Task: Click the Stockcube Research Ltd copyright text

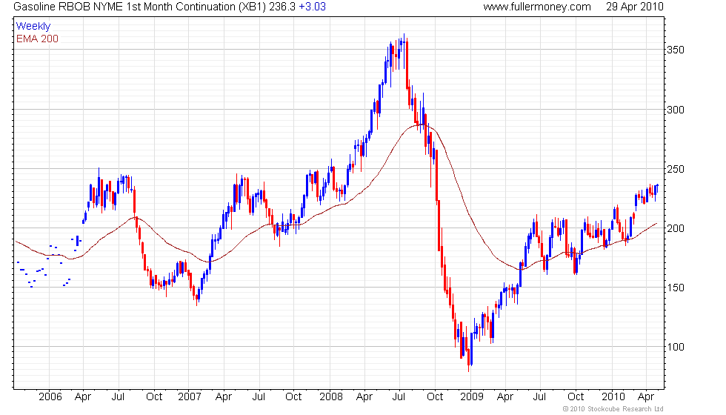Action: click(613, 409)
